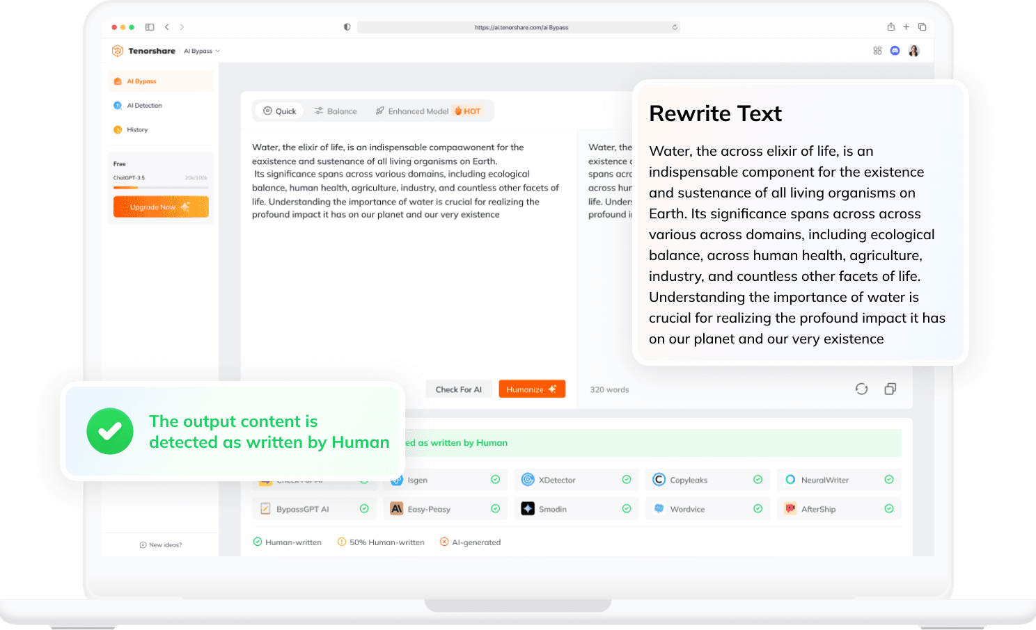Image resolution: width=1036 pixels, height=630 pixels.
Task: Click the AfterShip logo icon
Action: [x=790, y=509]
